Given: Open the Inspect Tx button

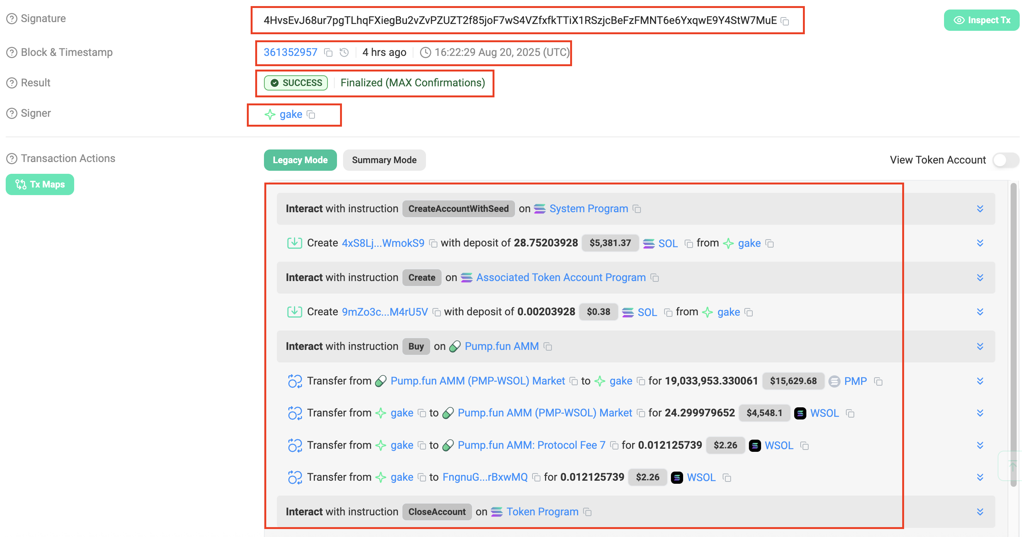Looking at the screenshot, I should tap(982, 20).
